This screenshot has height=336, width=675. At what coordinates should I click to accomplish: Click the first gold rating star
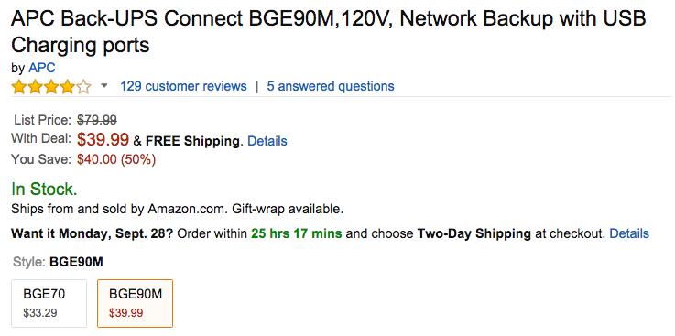click(x=19, y=87)
